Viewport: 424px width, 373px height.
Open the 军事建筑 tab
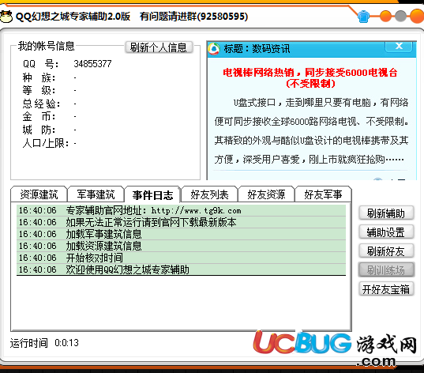(x=96, y=194)
